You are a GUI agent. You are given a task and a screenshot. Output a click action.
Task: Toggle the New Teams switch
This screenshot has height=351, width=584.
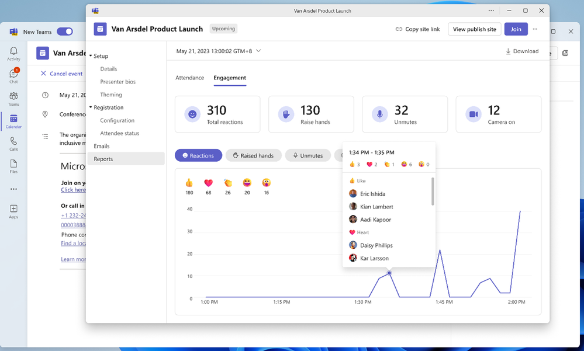[65, 32]
